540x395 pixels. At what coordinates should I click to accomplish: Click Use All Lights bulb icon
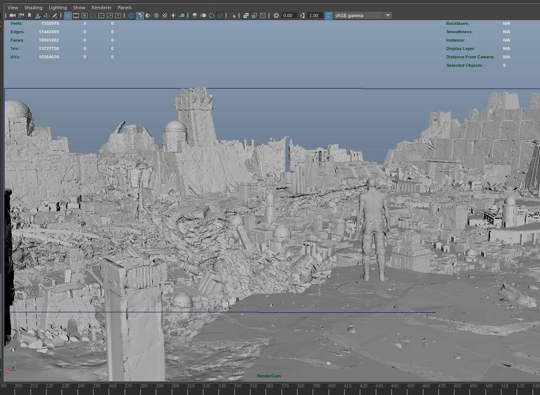pos(173,16)
